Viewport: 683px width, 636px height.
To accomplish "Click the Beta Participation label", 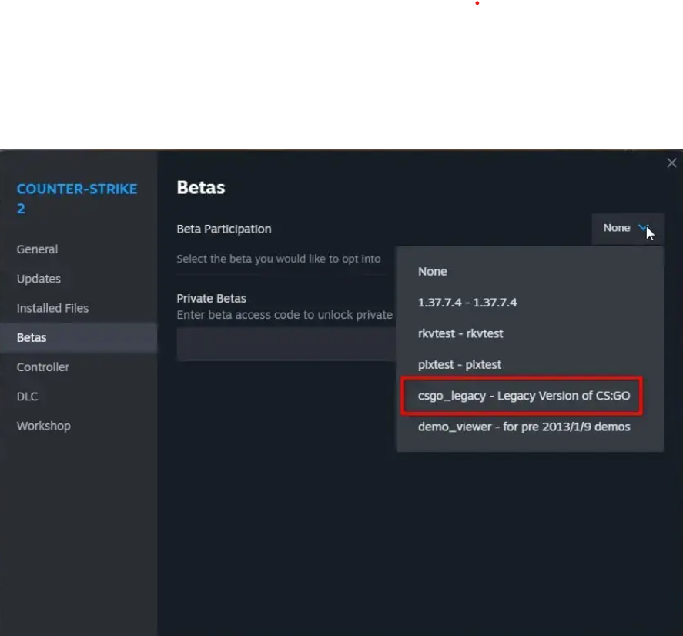I will [224, 229].
